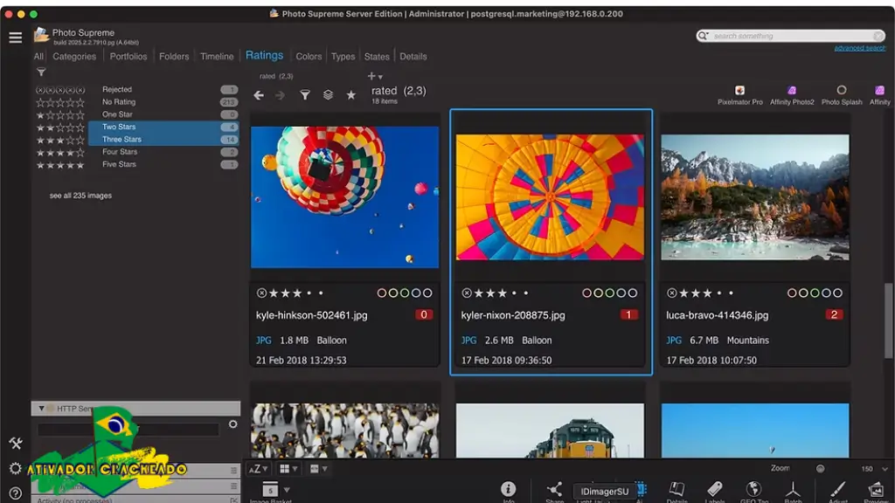
Task: Set first color label on kyle-hinkson-502461.jpg
Action: coord(382,293)
